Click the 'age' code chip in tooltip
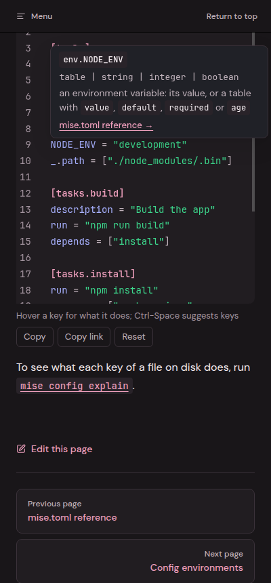This screenshot has height=583, width=271. coord(238,108)
